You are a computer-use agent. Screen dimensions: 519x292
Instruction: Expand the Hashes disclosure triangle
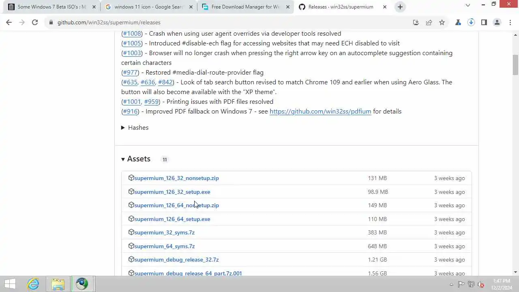coord(123,128)
